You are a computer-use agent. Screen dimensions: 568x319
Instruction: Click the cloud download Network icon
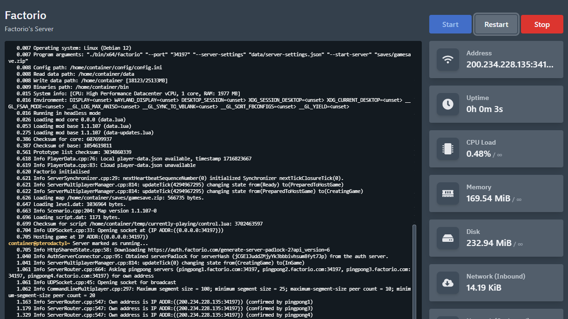[x=447, y=283]
